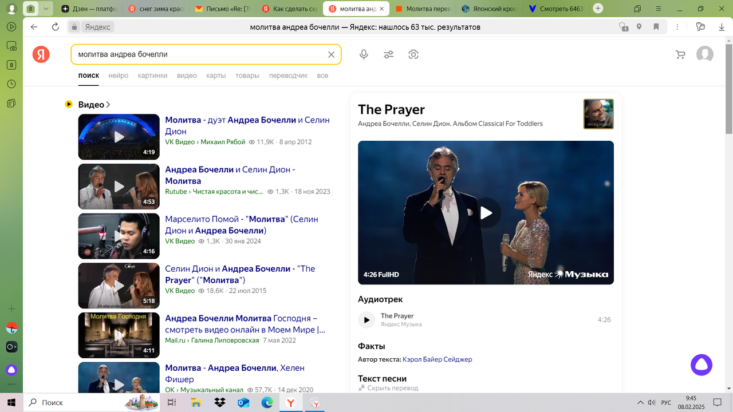Bookmark this page with the flag icon
Screen dimensions: 733x412
(x=656, y=27)
